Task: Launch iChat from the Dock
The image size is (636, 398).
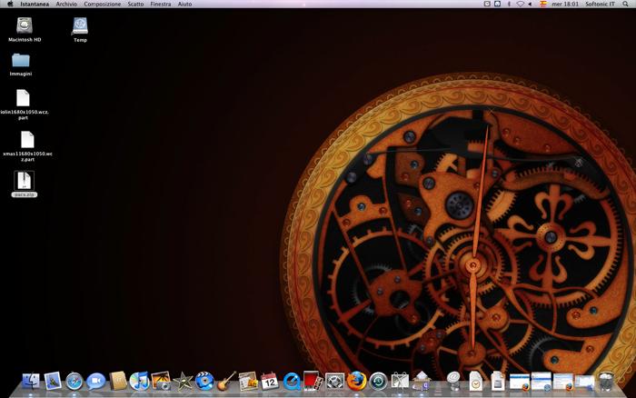Action: (x=95, y=382)
